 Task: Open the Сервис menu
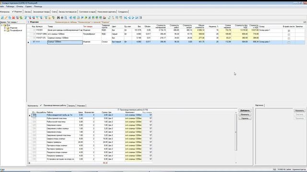coord(28,6)
